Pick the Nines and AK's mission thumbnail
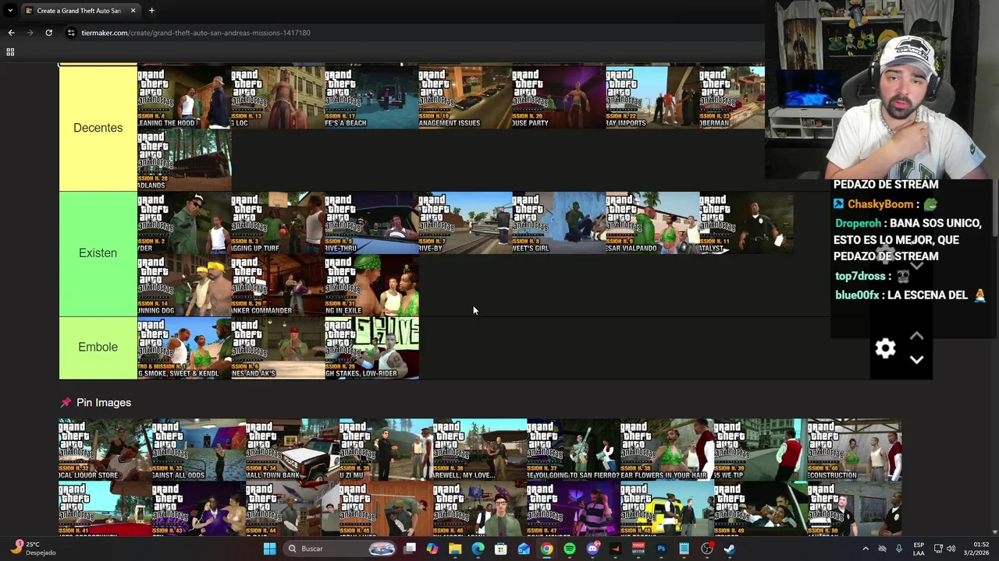This screenshot has height=561, width=999. 278,348
